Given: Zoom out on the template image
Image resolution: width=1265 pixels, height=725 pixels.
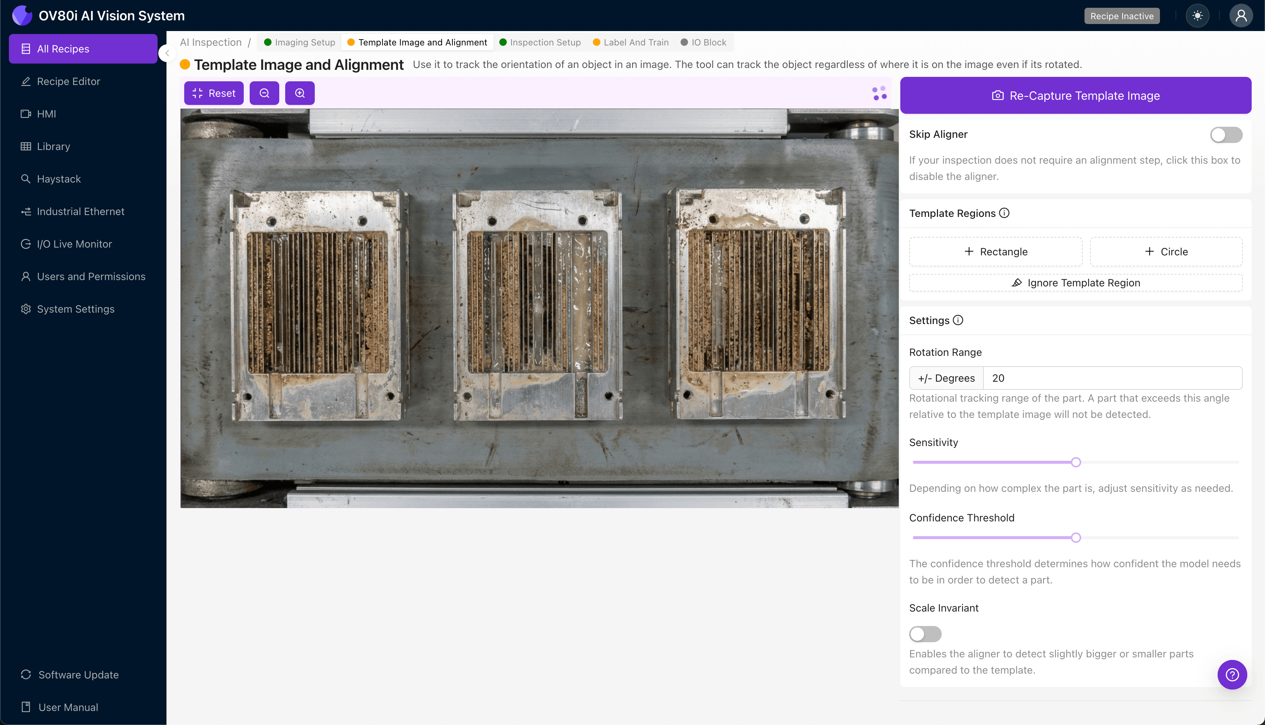Looking at the screenshot, I should 264,93.
